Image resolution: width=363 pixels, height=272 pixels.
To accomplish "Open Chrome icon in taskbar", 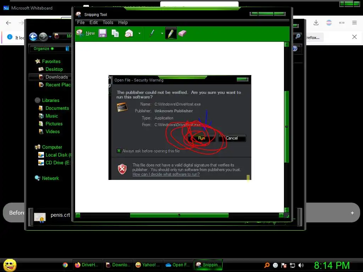I will [x=65, y=265].
